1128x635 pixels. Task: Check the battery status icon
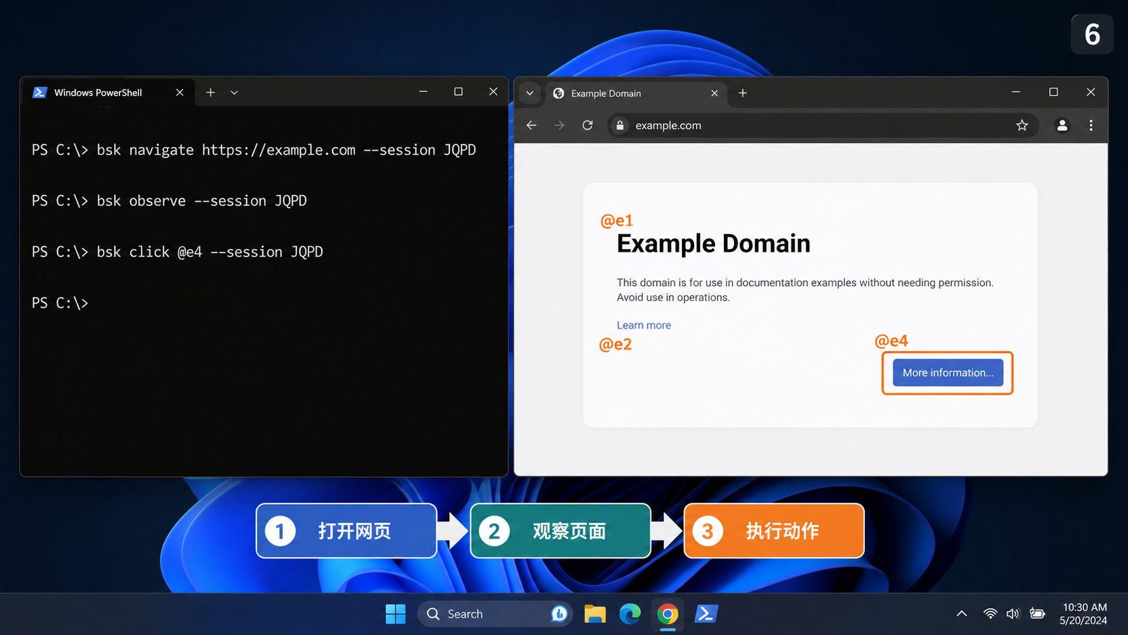(x=1037, y=614)
